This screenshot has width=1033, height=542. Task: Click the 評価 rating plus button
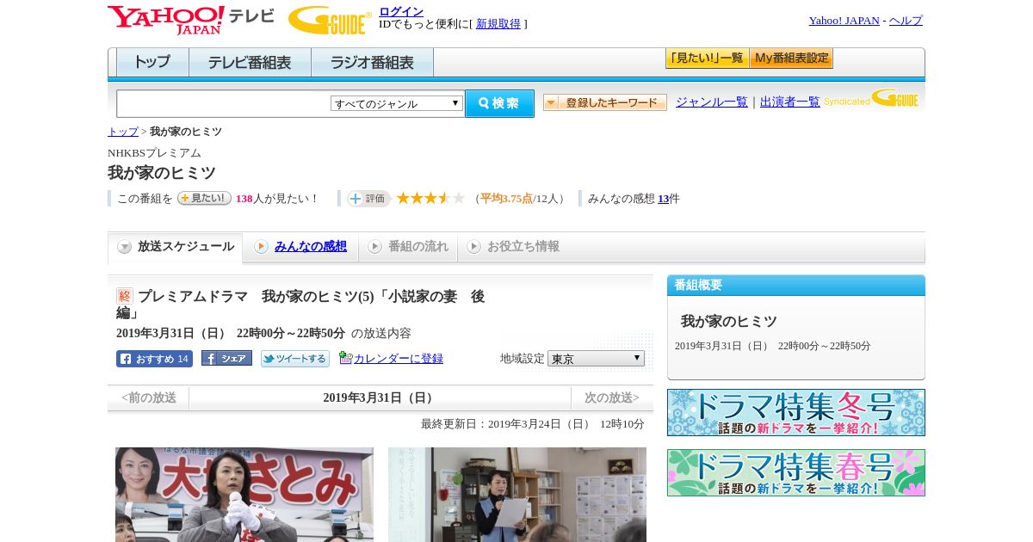coord(368,199)
